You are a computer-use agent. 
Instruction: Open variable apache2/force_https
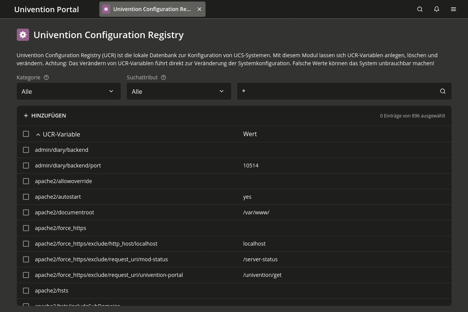coord(60,228)
